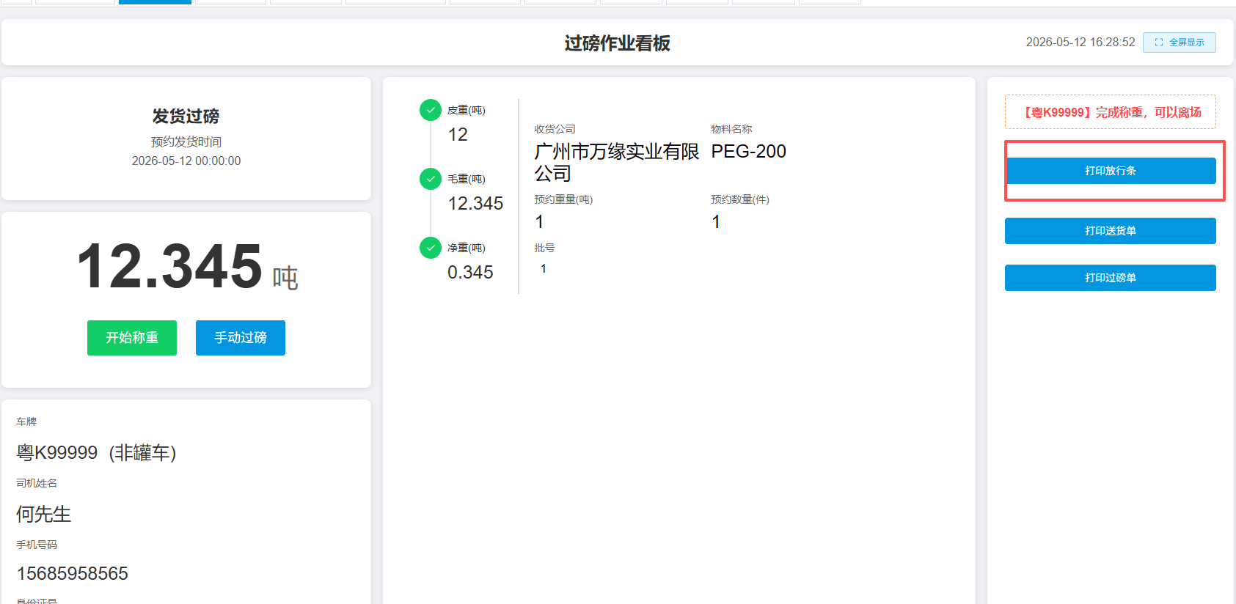Screen dimensions: 1236x604
Task: Click the value 1 under 预约数量(件)
Action: point(716,221)
